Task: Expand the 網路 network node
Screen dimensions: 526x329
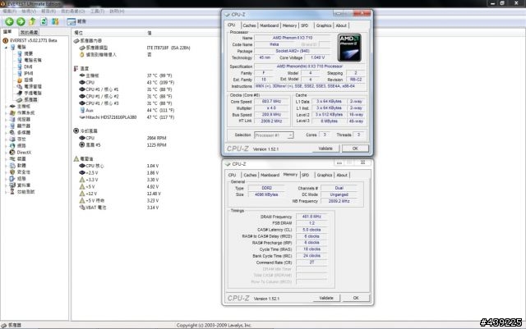Action: click(6, 146)
